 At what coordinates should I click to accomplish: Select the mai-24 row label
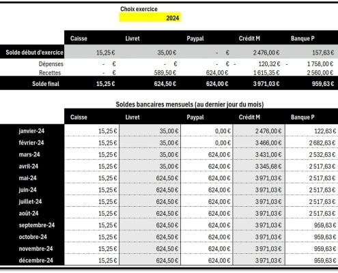[x=27, y=178]
